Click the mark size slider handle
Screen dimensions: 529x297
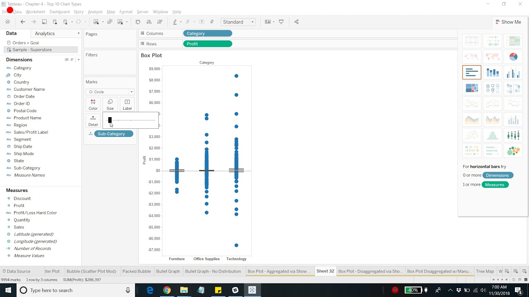click(110, 120)
